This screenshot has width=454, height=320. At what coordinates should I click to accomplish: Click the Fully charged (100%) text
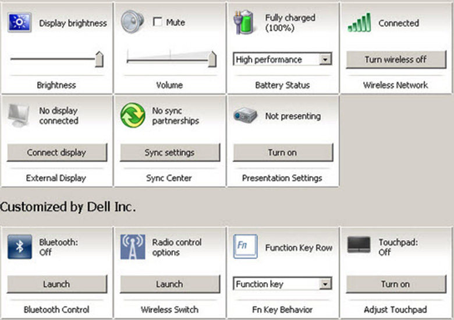pyautogui.click(x=290, y=23)
